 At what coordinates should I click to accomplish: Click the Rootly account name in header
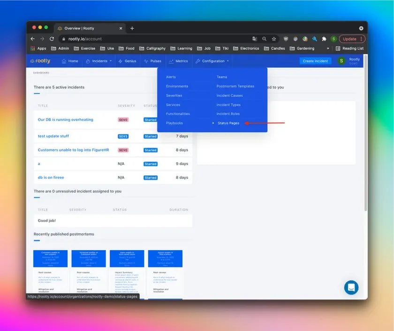click(354, 59)
